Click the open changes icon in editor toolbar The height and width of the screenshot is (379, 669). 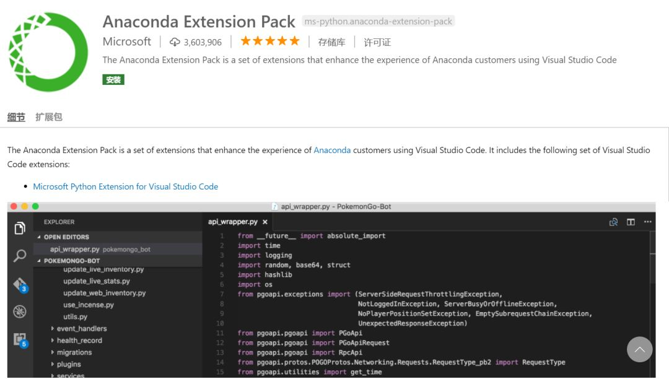click(613, 222)
